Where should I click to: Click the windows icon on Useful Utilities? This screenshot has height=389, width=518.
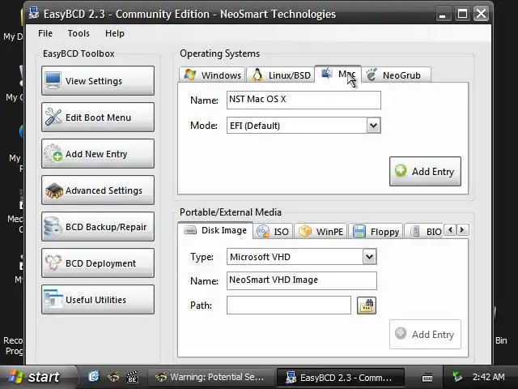[x=53, y=299]
